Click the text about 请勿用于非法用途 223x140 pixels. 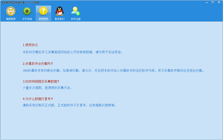[x=109, y=52]
